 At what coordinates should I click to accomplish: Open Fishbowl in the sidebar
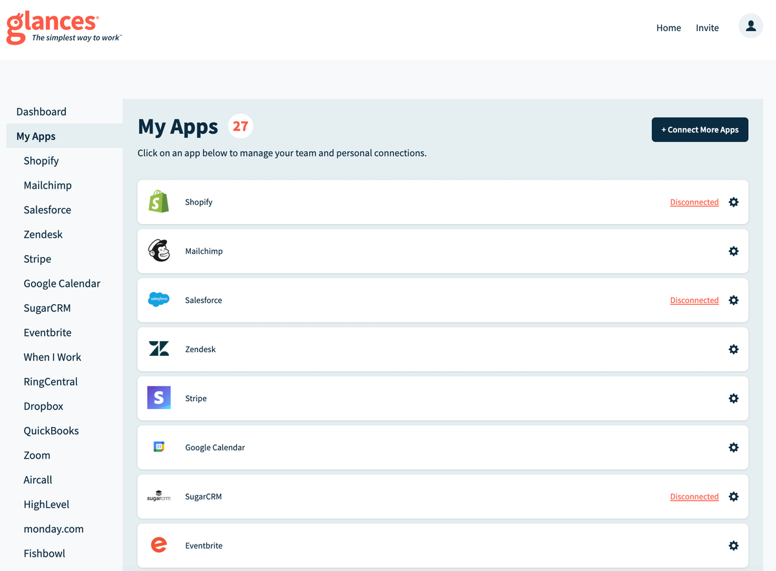click(x=45, y=554)
